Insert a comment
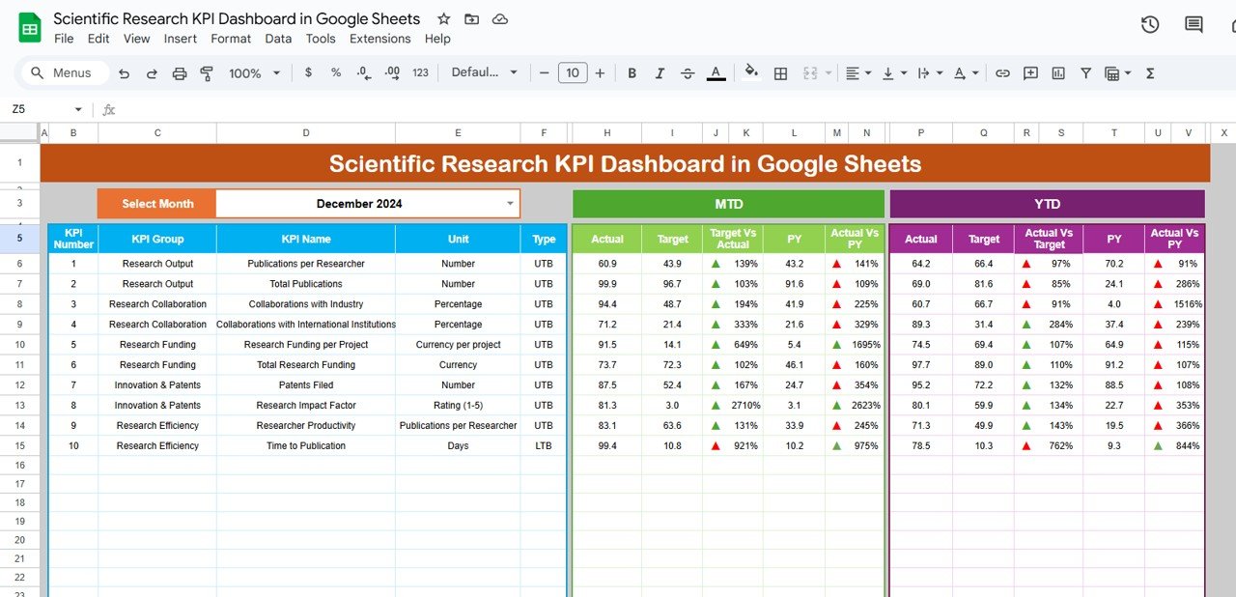This screenshot has width=1236, height=597. click(x=1029, y=72)
